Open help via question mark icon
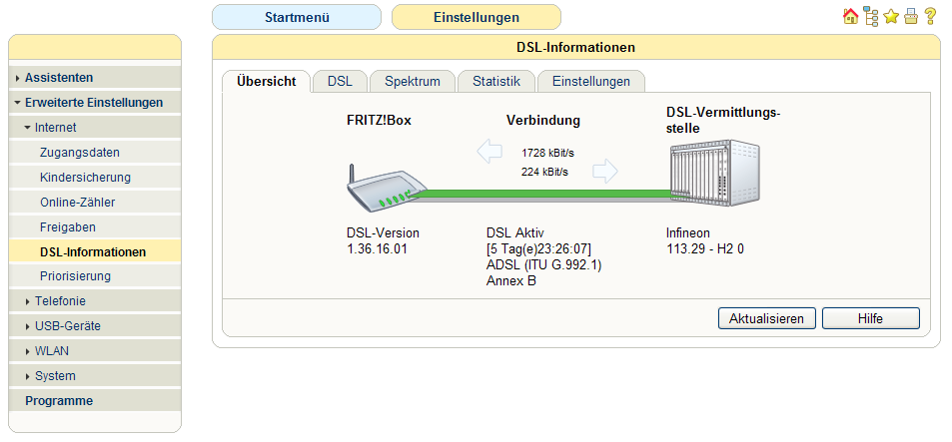This screenshot has height=442, width=952. tap(930, 16)
